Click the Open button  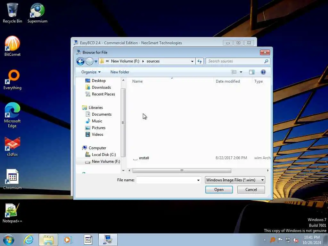pyautogui.click(x=219, y=190)
